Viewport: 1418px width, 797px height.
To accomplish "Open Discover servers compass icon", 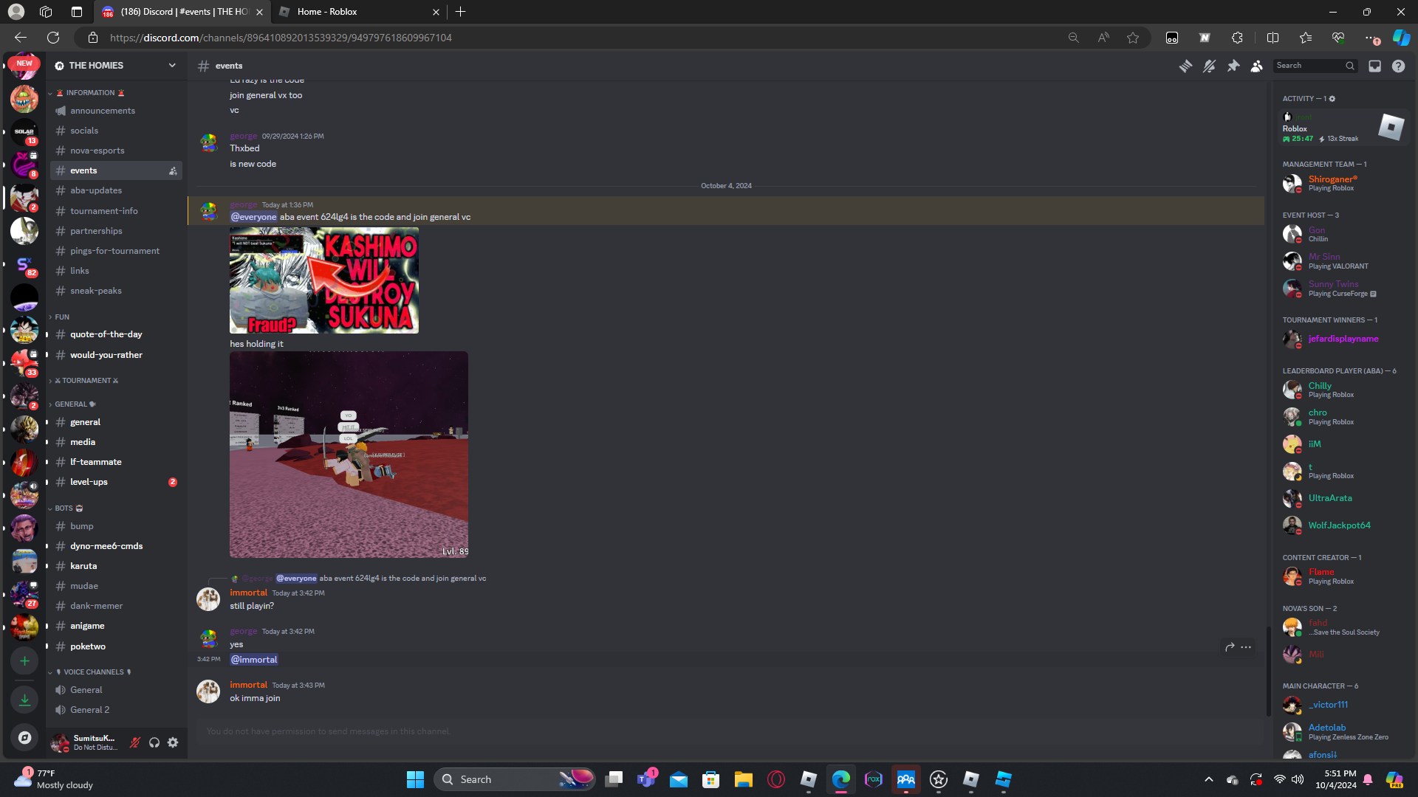I will pyautogui.click(x=24, y=737).
